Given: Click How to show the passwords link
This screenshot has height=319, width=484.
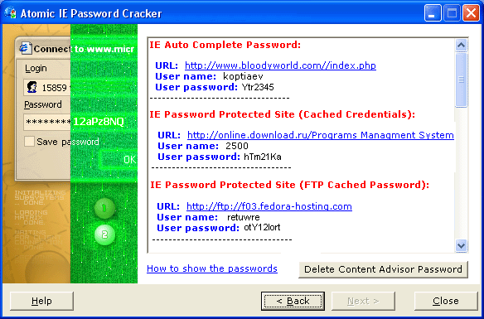Looking at the screenshot, I should point(212,268).
